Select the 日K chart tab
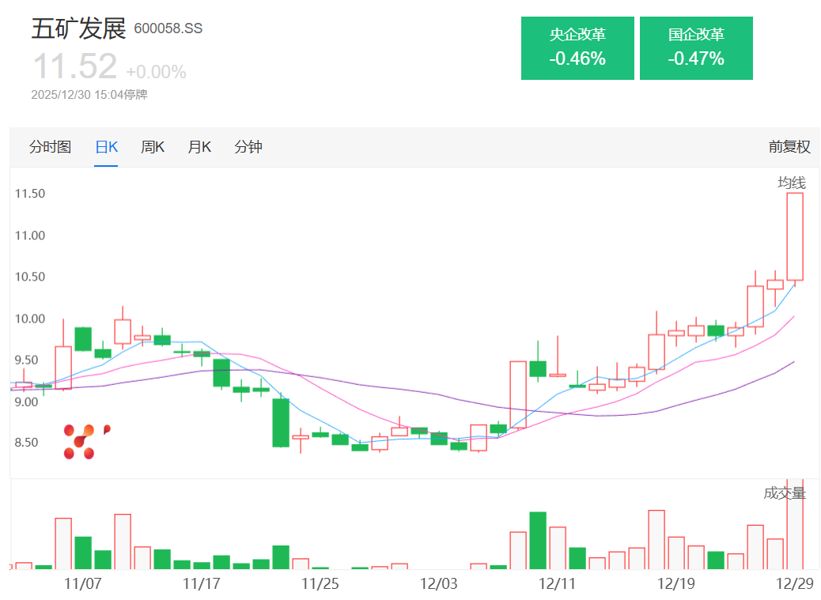Screen dimensions: 821x600 (106, 147)
